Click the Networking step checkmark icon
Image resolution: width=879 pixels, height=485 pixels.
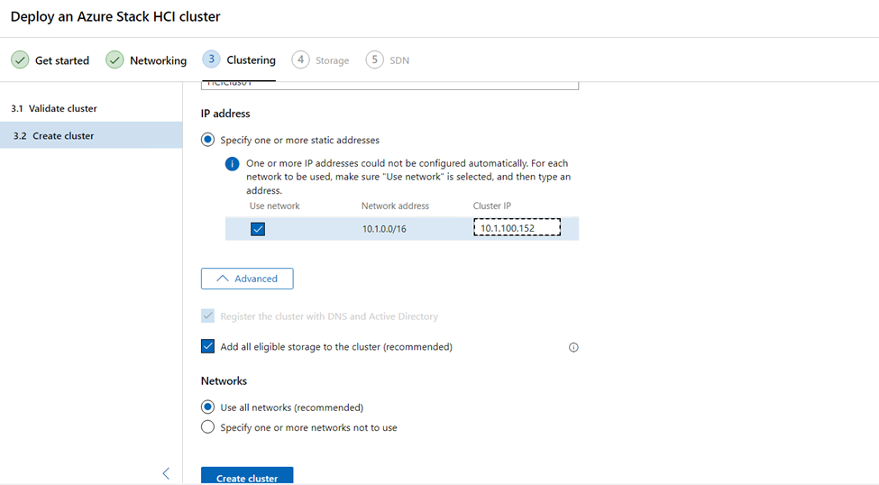(x=114, y=59)
